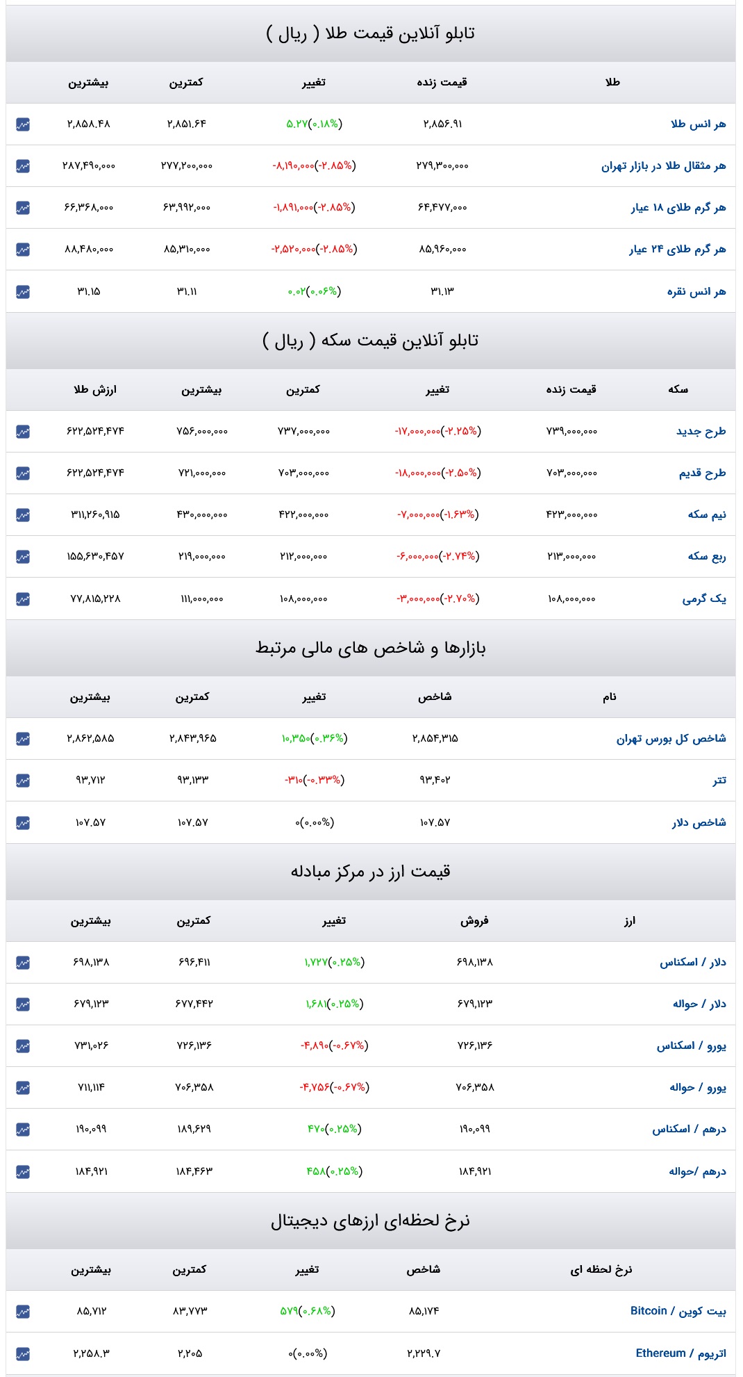Screen dimensions: 743x1377
Task: Open chart icon for نیم سکه row
Action: 23,515
